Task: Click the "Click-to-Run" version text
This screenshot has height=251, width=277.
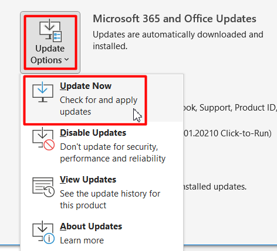Action: (x=246, y=133)
